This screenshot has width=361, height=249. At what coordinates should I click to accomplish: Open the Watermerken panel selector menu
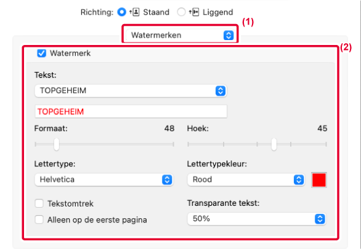[180, 35]
